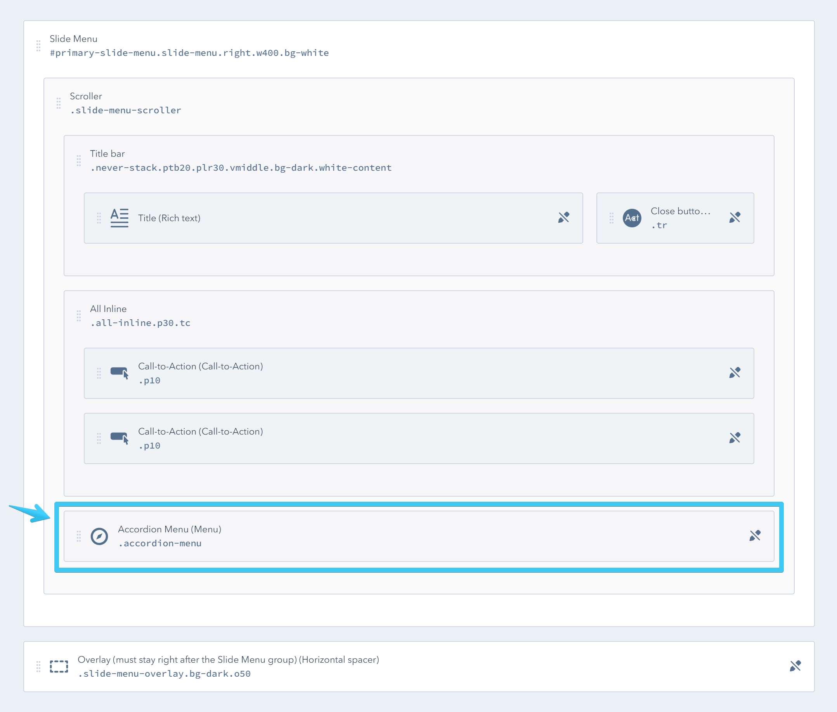Select the Slide Menu group header
Viewport: 837px width, 712px height.
coord(73,39)
